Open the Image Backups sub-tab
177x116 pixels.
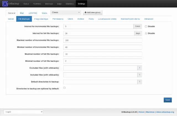41,19
